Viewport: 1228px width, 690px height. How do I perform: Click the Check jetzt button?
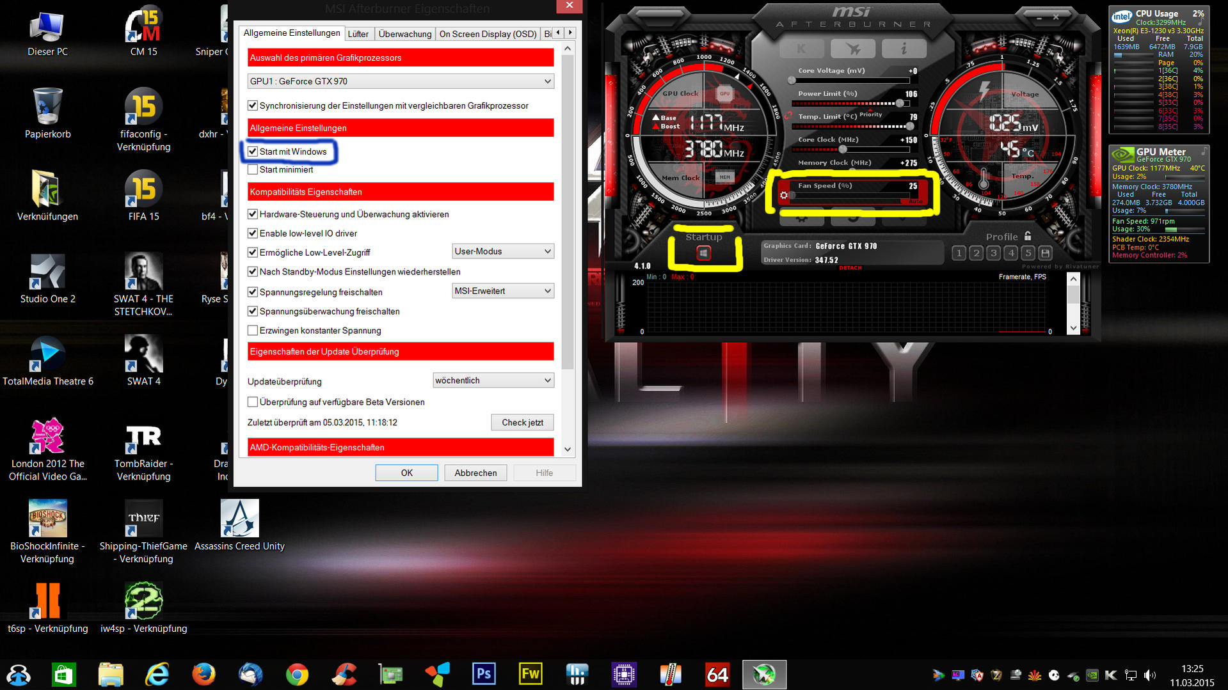coord(522,422)
